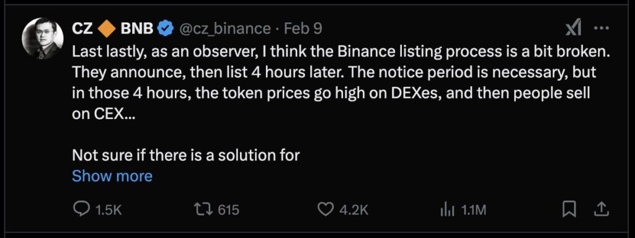
Task: Click the Grok explain-post icon
Action: [574, 29]
